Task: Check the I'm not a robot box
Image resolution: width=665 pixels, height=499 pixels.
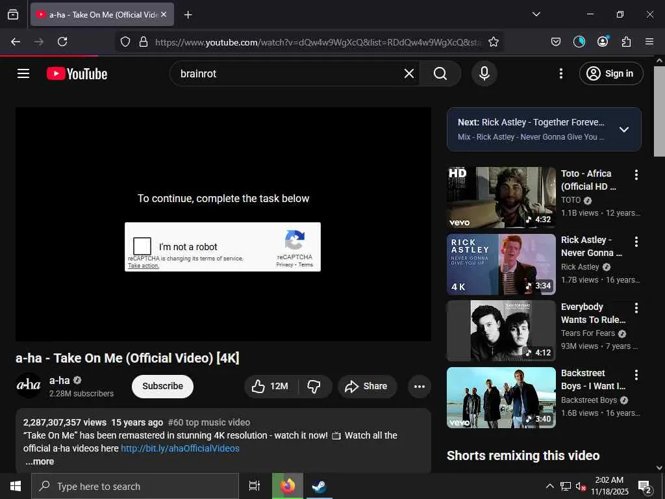Action: 142,246
